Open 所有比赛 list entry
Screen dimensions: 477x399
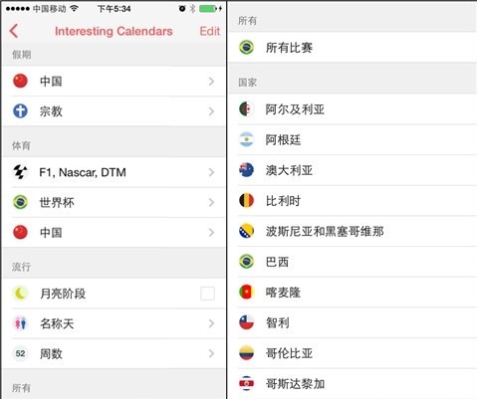[353, 48]
